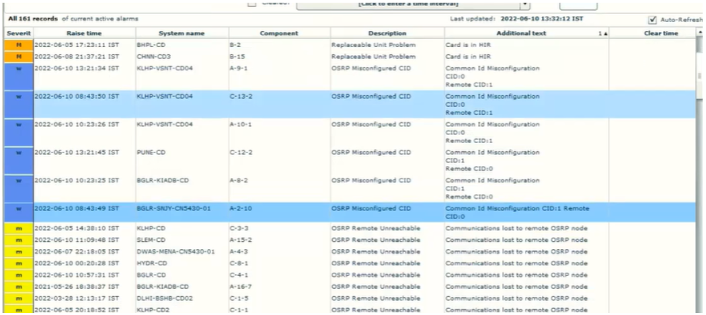Select the DWAS-MENA-CN5430-01 system name cell
The height and width of the screenshot is (315, 706).
pos(182,252)
